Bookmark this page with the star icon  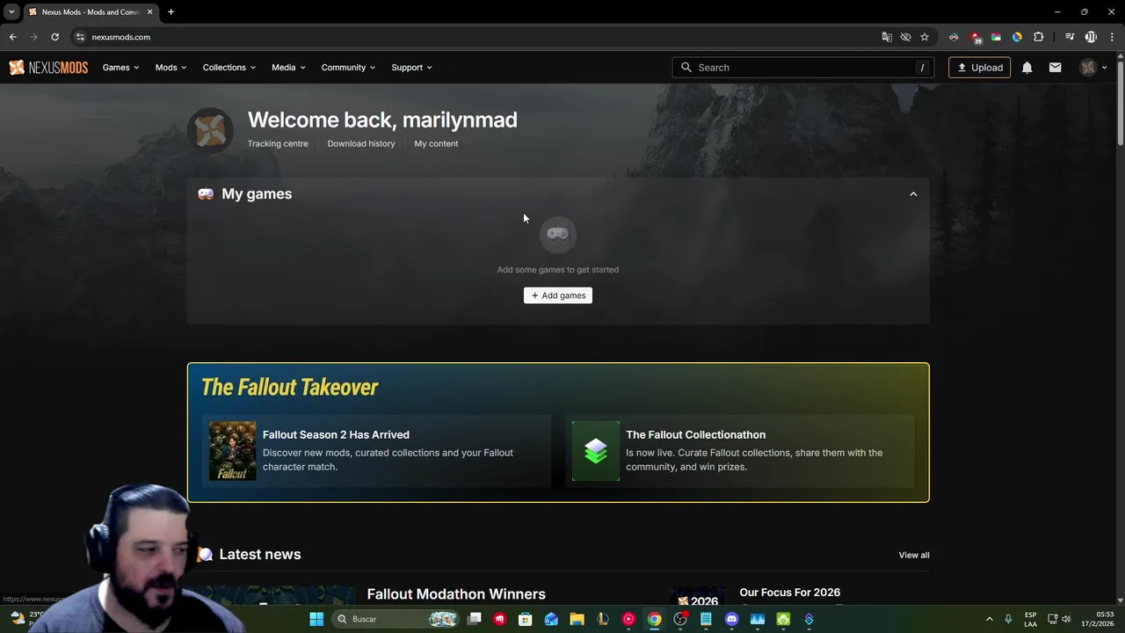(925, 37)
